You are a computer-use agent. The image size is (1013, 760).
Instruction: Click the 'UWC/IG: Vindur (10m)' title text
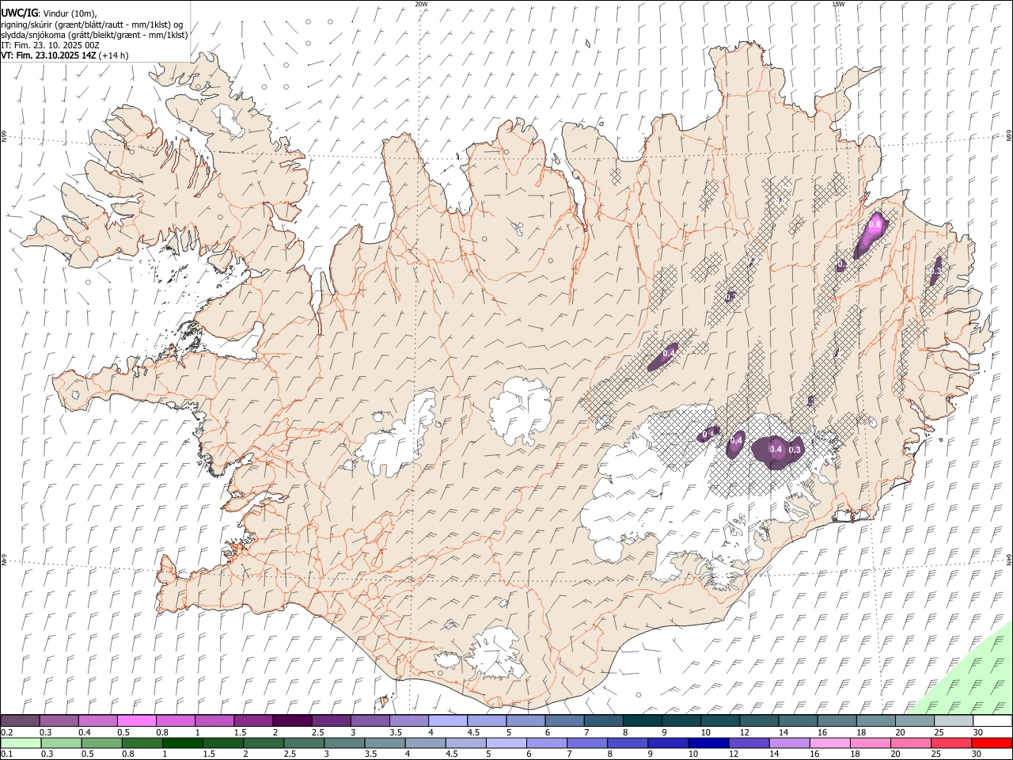tap(49, 13)
